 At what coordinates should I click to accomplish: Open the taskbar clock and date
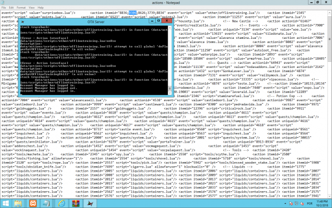(x=322, y=203)
